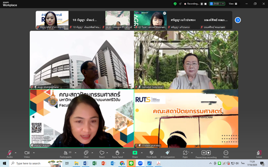The image size is (268, 167).
Task: Click the green encryption shield icon
Action: (175, 4)
